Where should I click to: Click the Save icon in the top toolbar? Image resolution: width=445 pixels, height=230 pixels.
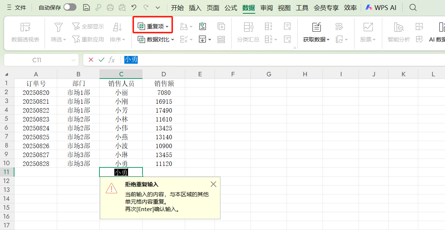pyautogui.click(x=86, y=7)
